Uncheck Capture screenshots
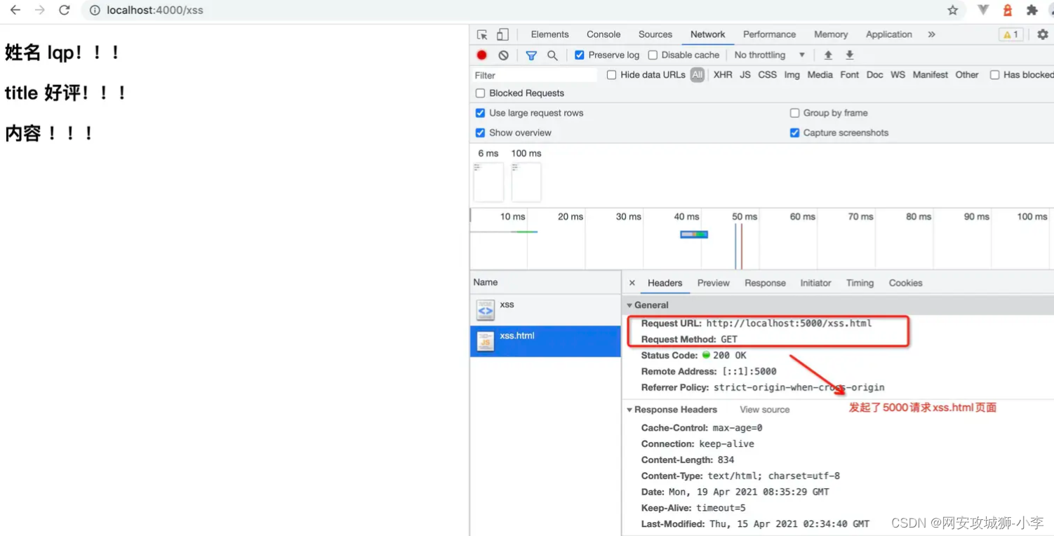1054x536 pixels. (x=794, y=132)
